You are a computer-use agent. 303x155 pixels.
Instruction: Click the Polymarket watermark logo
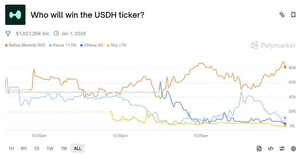(273, 45)
